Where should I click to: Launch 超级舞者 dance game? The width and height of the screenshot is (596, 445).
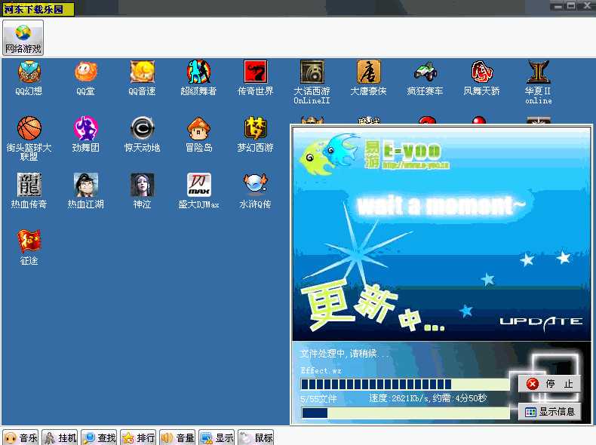(198, 72)
